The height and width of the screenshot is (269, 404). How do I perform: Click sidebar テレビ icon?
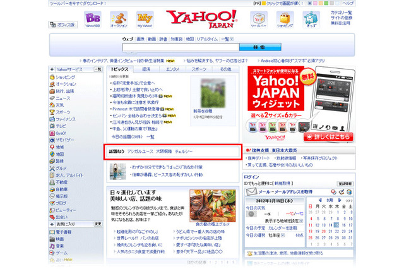pos(52,126)
